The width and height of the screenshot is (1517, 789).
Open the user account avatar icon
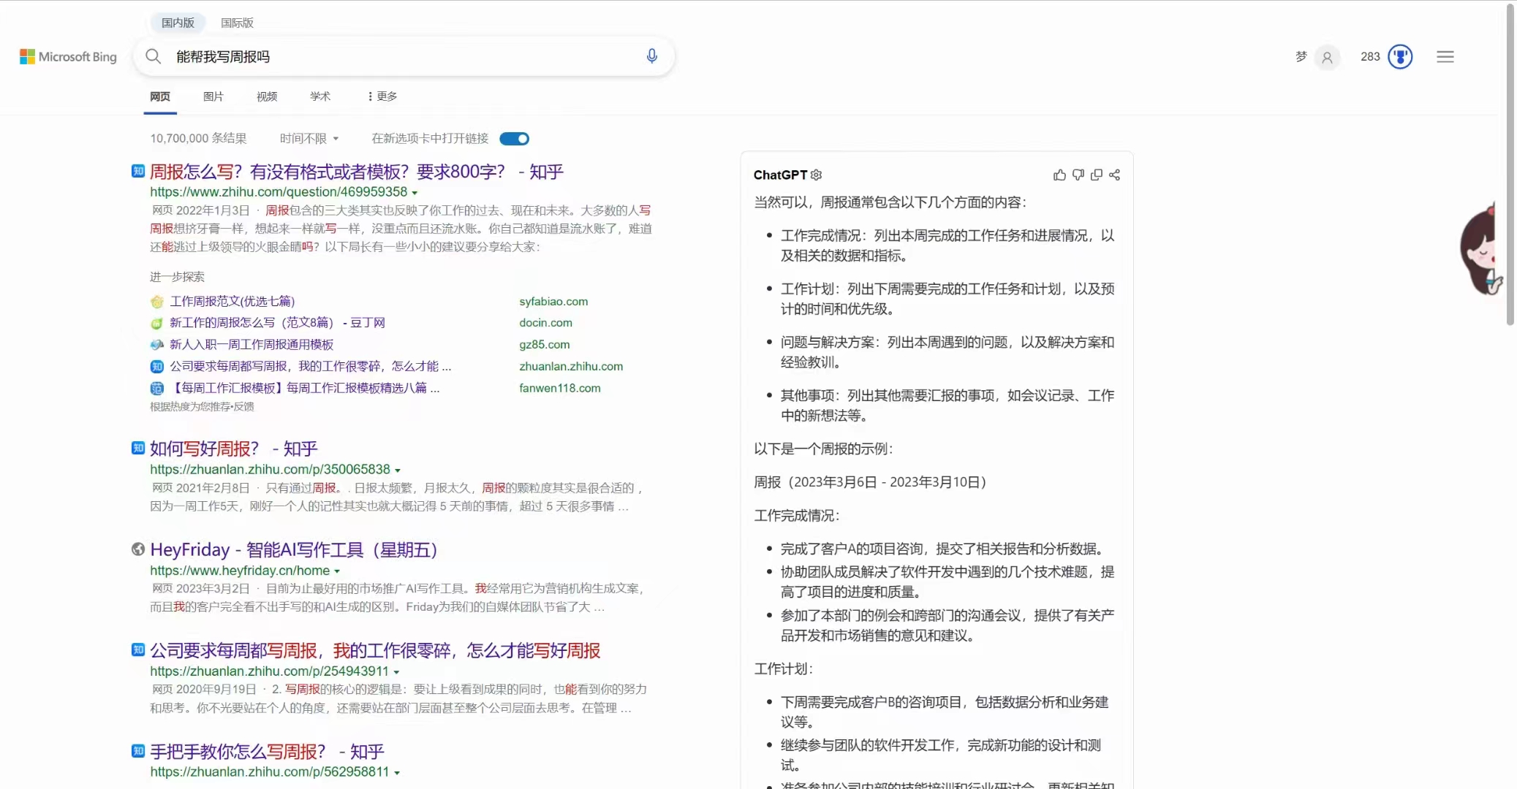[1327, 57]
